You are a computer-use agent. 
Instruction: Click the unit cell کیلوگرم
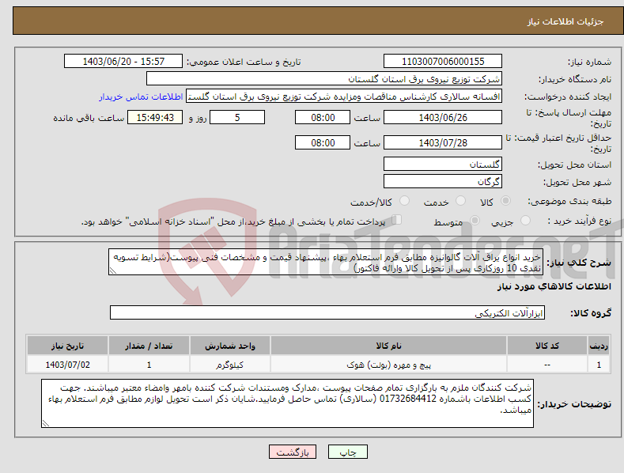tap(230, 365)
